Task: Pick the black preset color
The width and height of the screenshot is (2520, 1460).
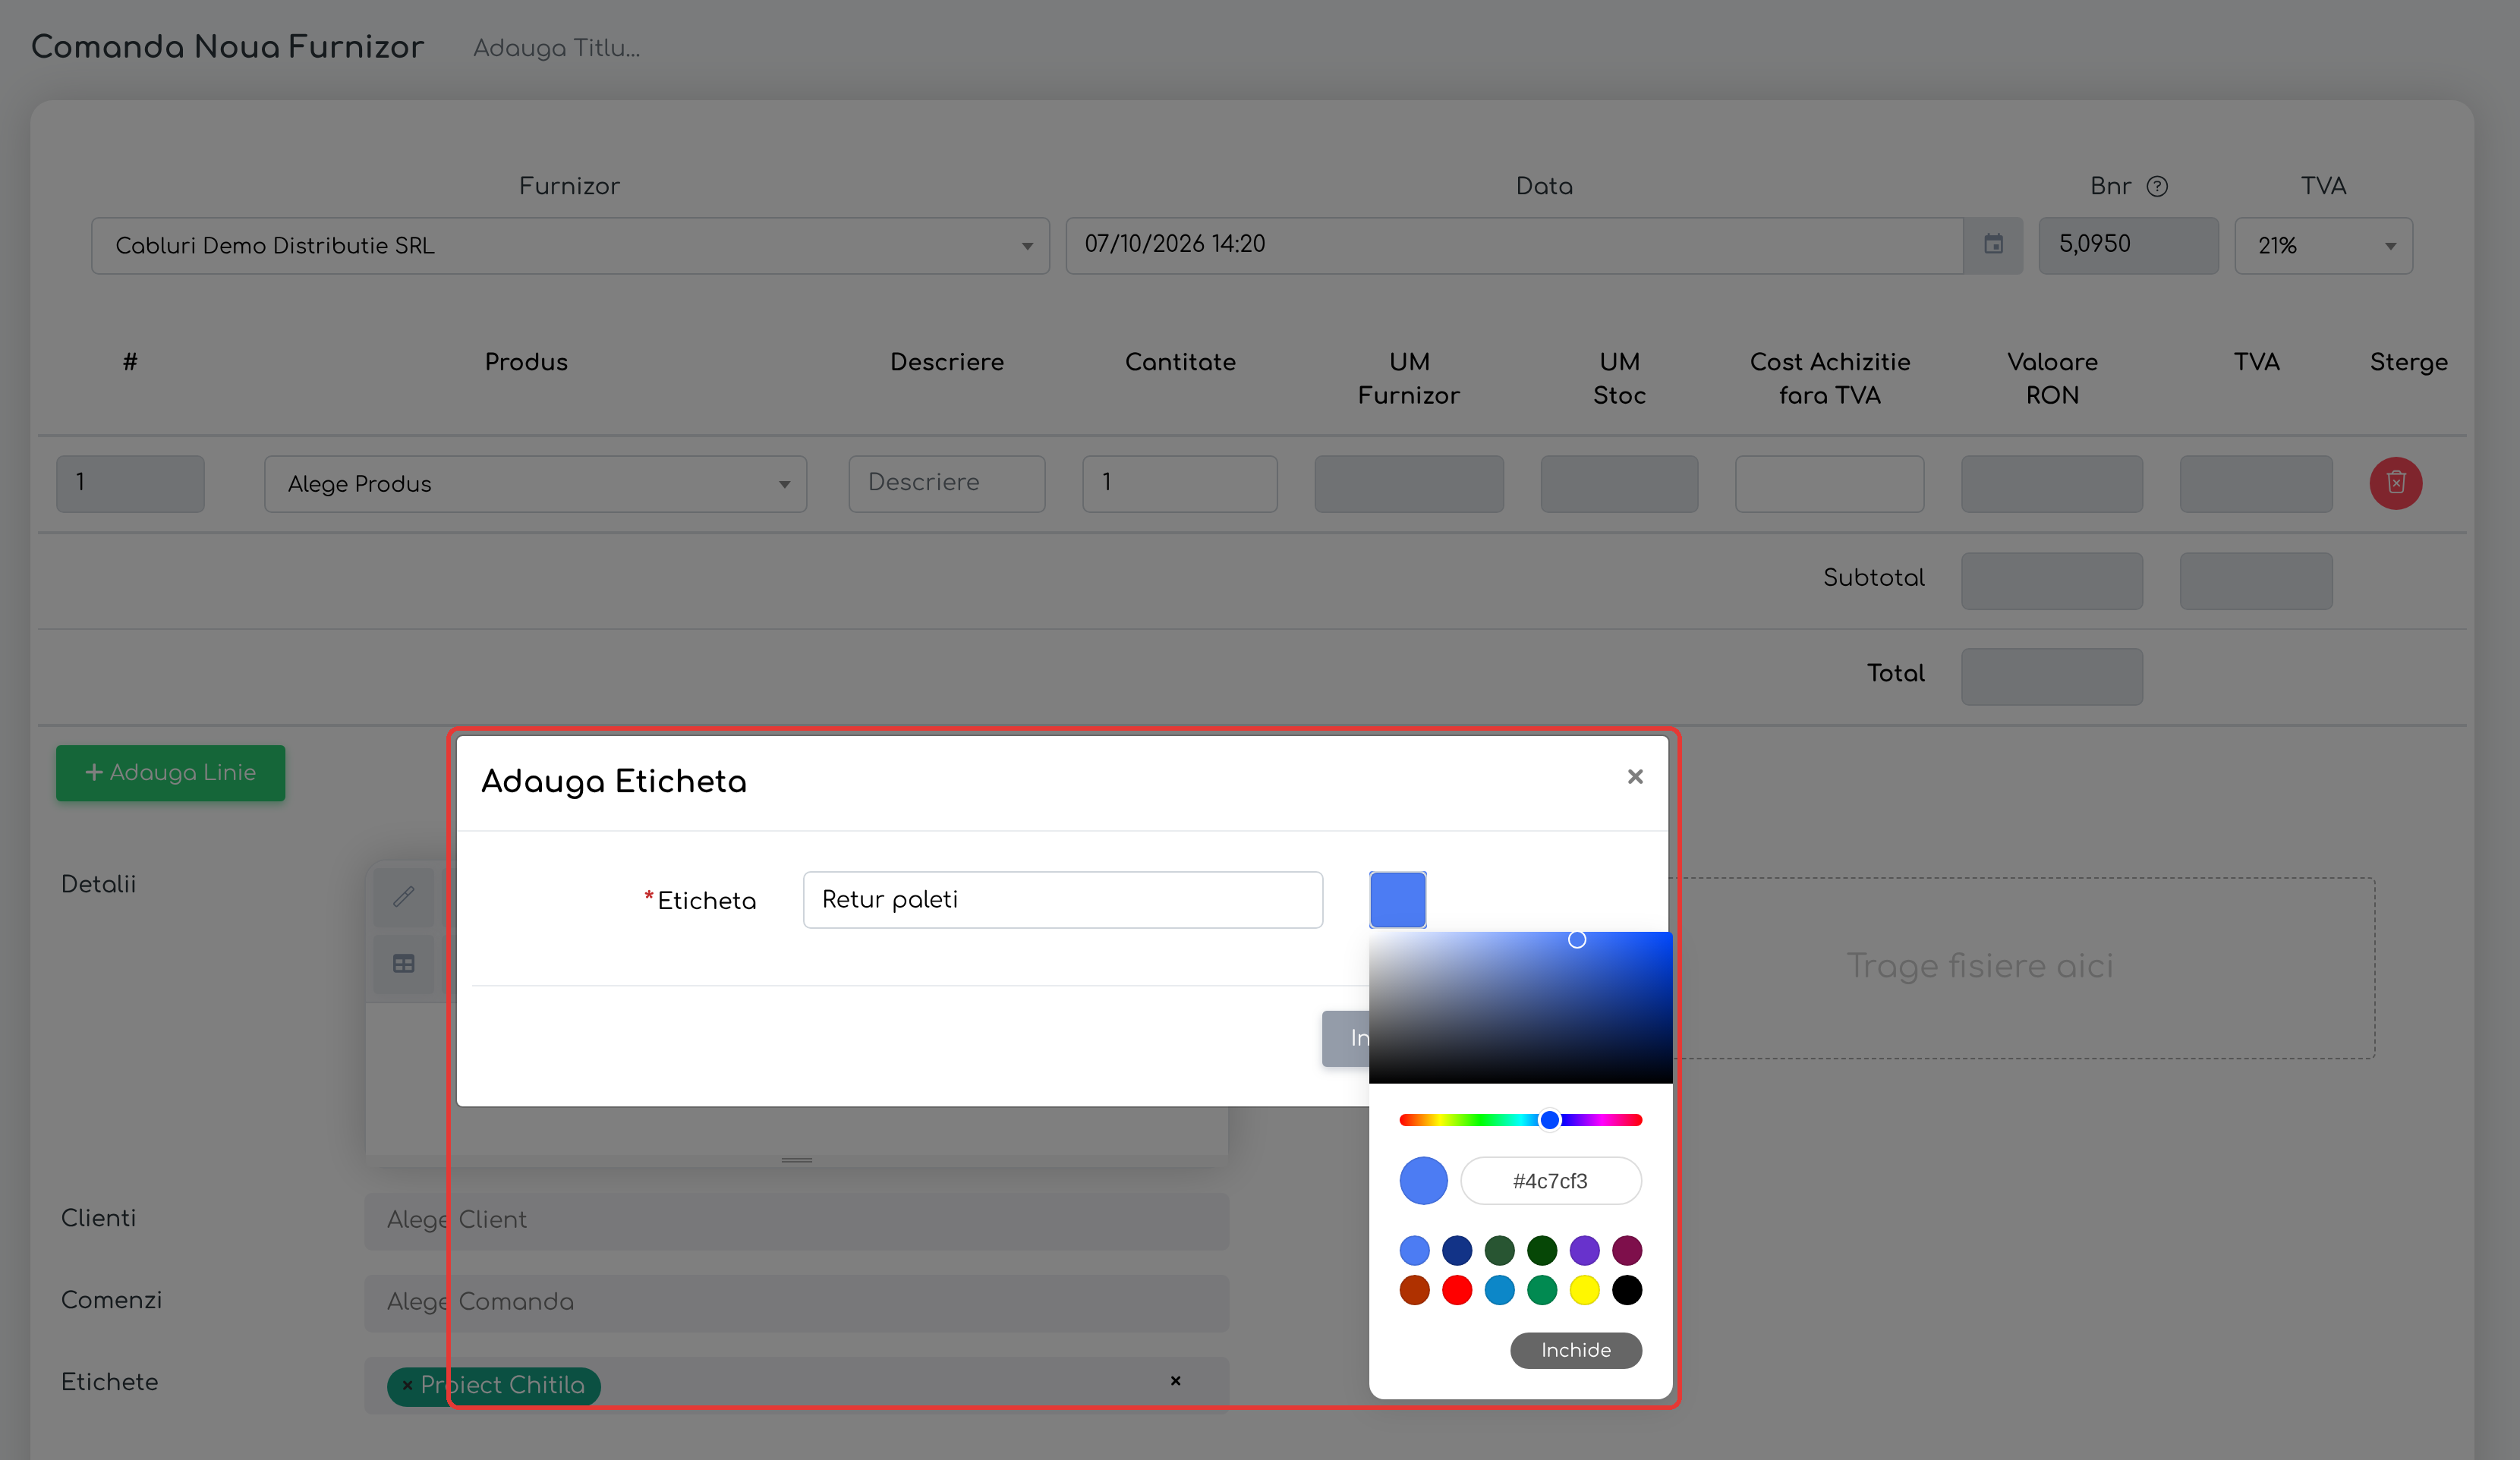Action: click(1627, 1290)
